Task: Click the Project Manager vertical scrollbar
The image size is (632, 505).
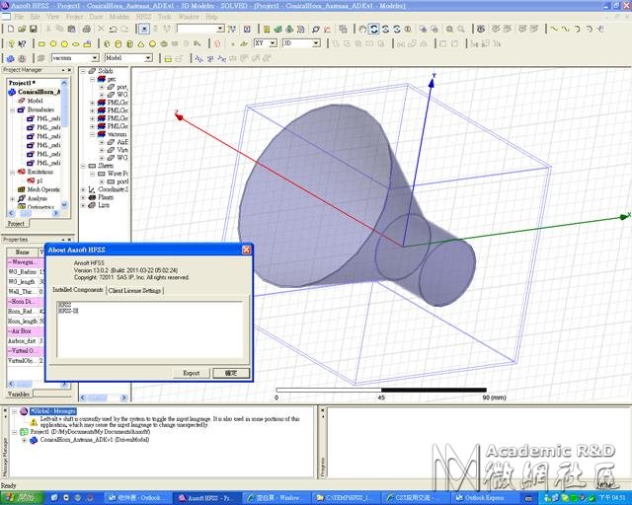Action: [x=64, y=144]
